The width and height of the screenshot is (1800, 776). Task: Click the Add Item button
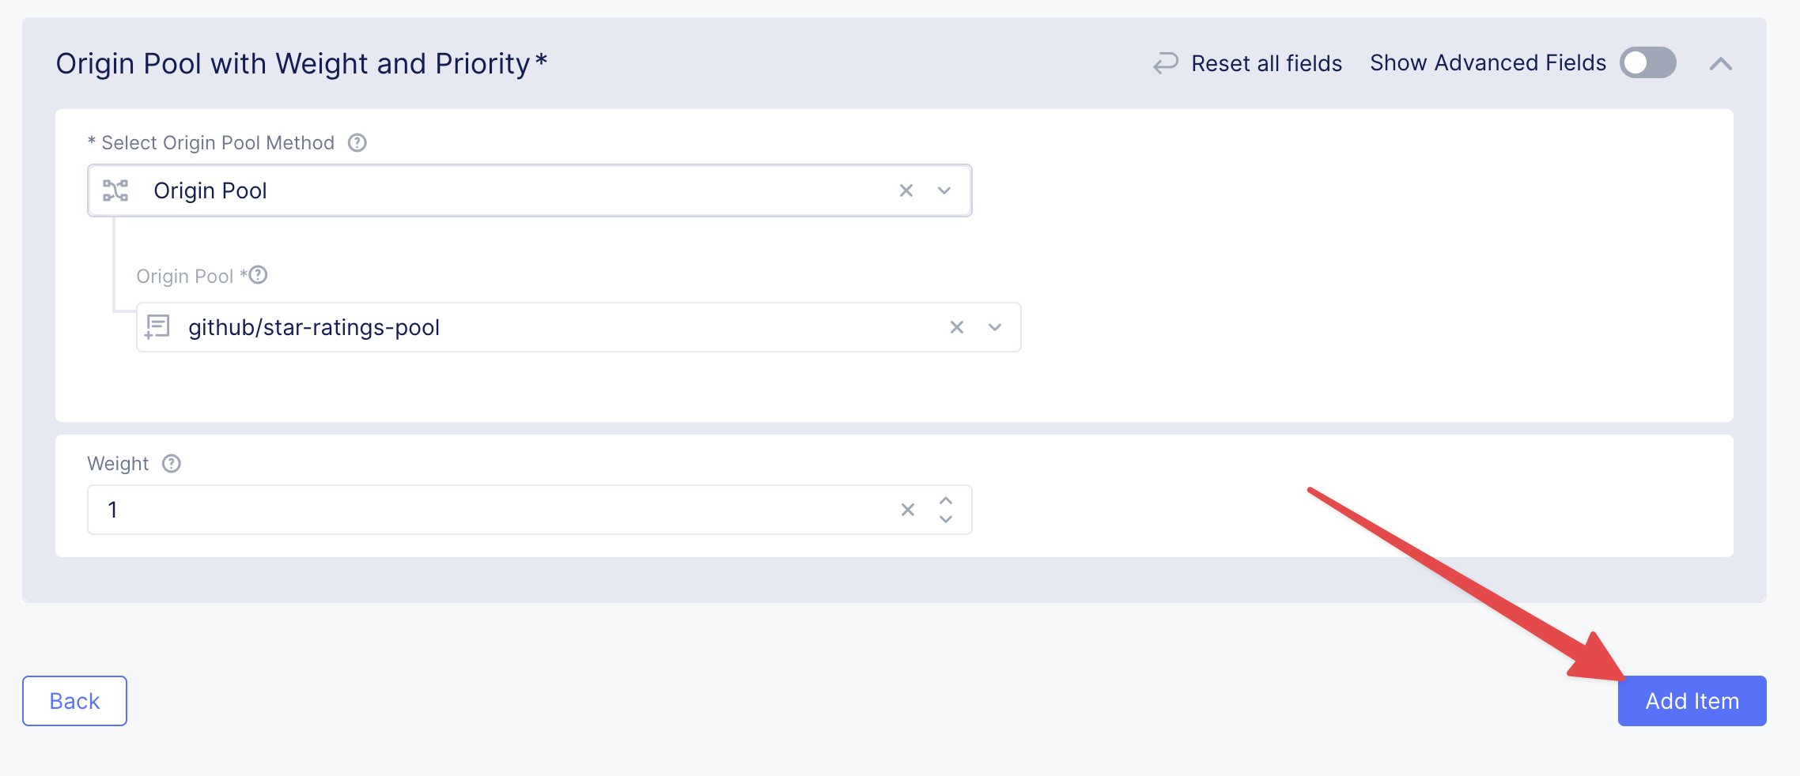click(x=1692, y=701)
